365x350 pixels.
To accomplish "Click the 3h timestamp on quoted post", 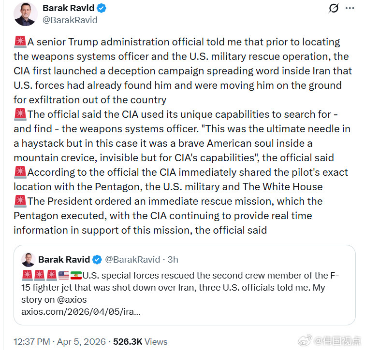I will [173, 260].
